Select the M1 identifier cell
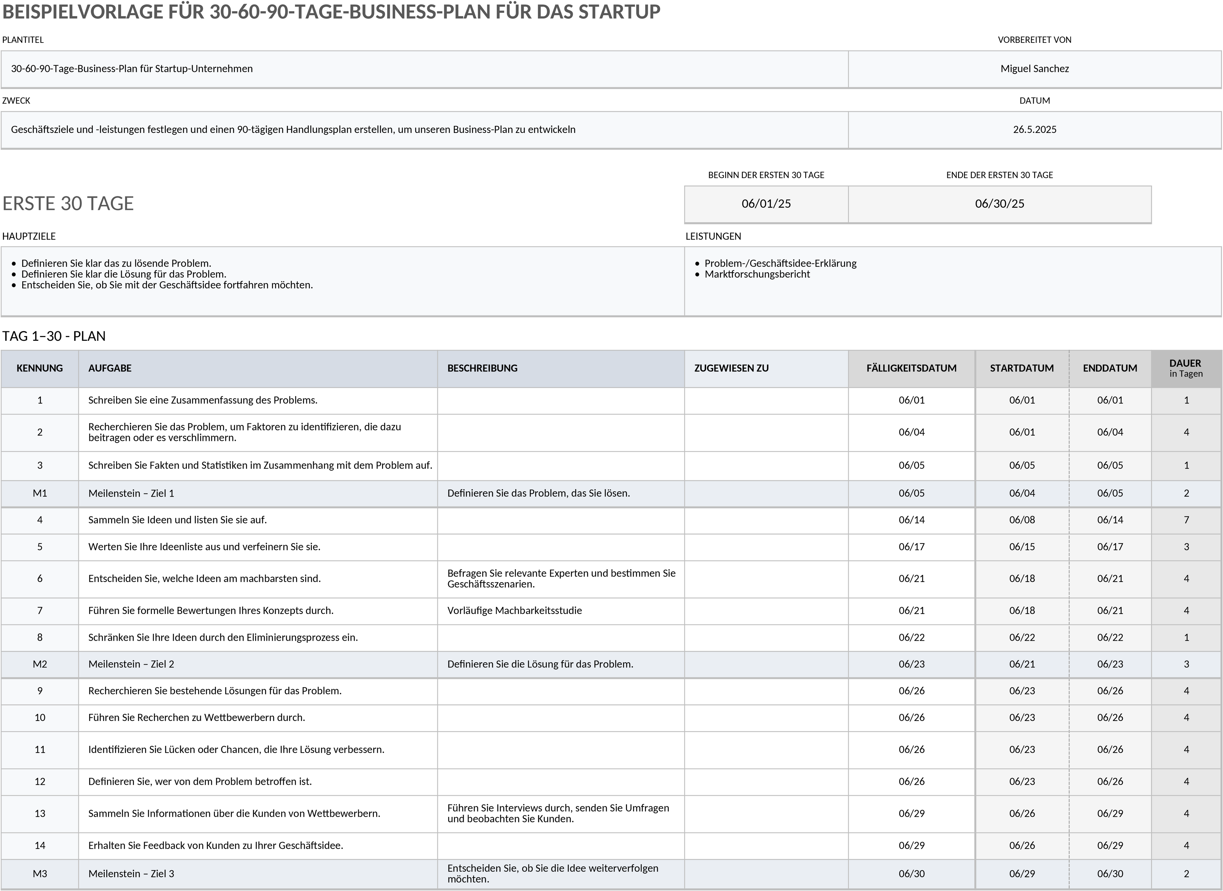1223x891 pixels. [40, 494]
